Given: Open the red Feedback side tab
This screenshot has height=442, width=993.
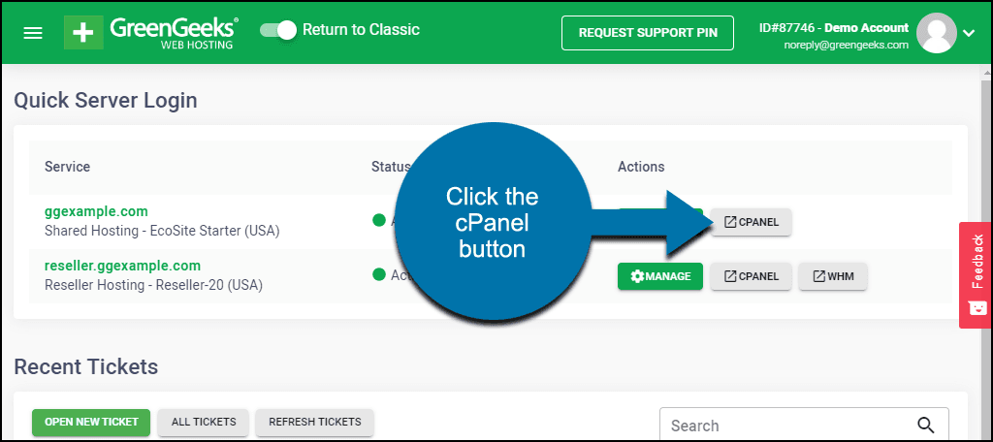Looking at the screenshot, I should click(976, 275).
